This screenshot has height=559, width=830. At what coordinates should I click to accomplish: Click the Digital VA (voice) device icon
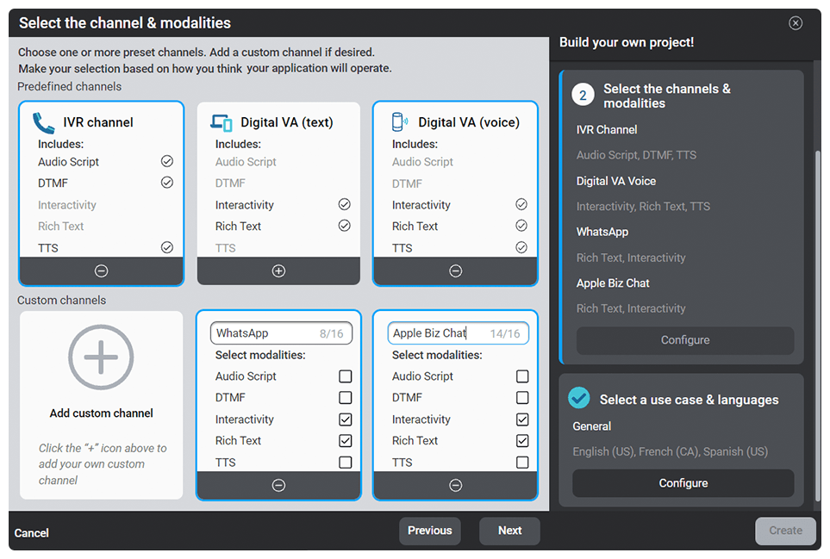[399, 121]
